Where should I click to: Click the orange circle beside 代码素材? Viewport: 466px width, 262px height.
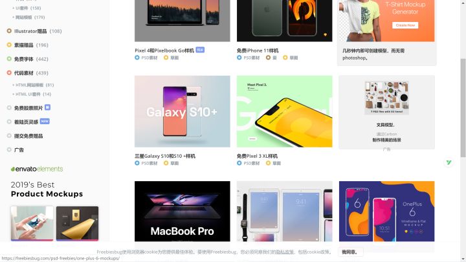(9, 72)
